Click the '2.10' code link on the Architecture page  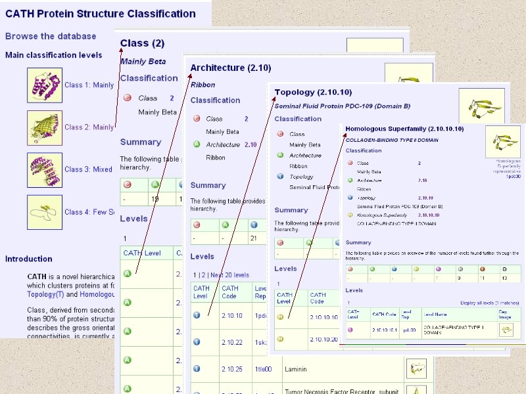[251, 144]
